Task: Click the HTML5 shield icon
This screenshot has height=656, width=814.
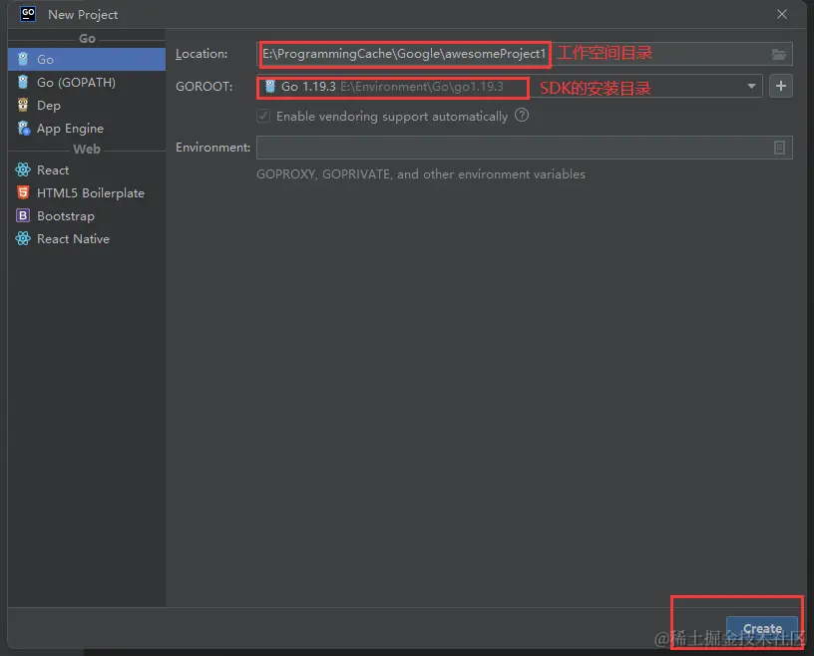Action: [23, 192]
